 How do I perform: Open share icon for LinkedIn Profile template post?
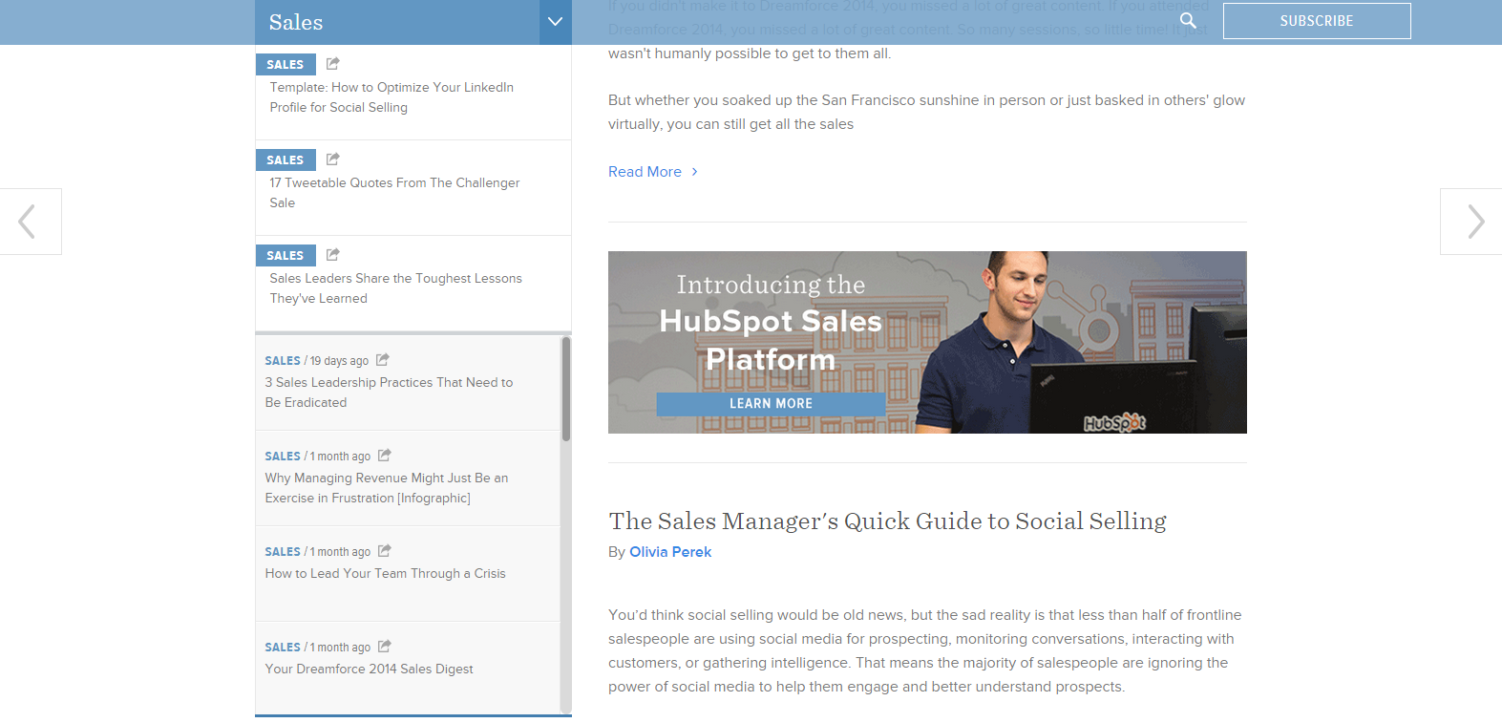pos(332,64)
